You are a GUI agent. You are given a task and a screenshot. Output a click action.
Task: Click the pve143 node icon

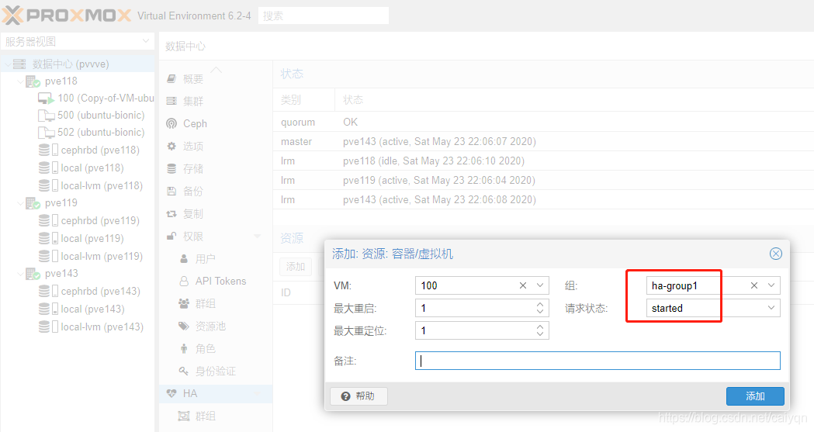(x=33, y=274)
